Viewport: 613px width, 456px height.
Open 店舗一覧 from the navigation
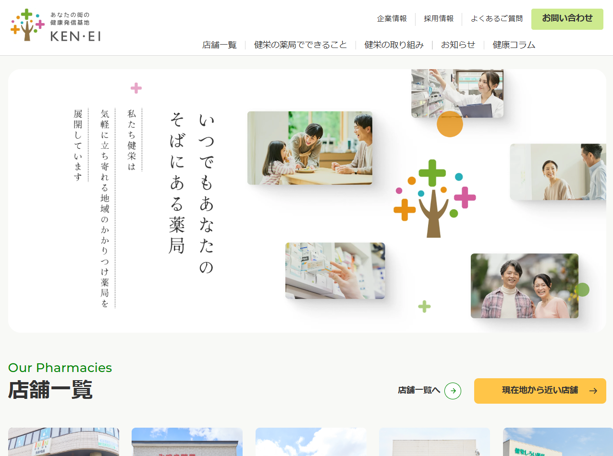point(220,44)
